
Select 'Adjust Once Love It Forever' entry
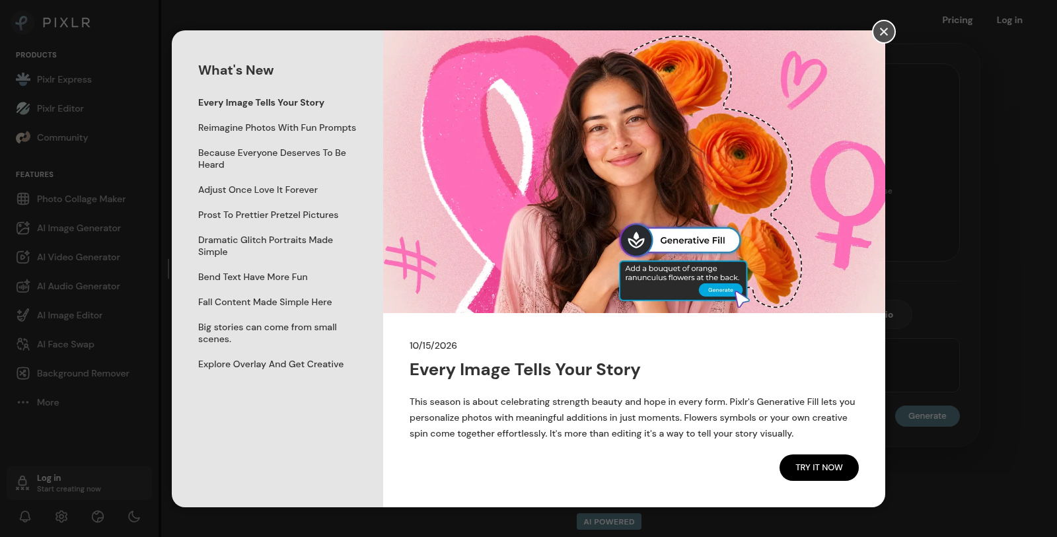258,190
